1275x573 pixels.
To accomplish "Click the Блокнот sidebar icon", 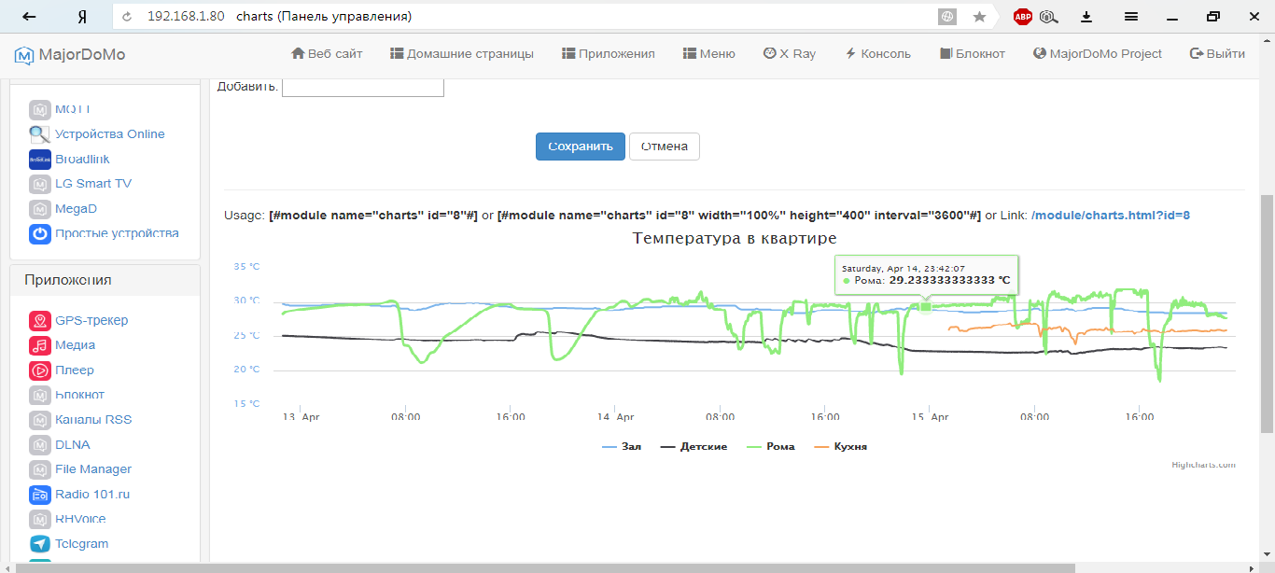I will [x=40, y=395].
